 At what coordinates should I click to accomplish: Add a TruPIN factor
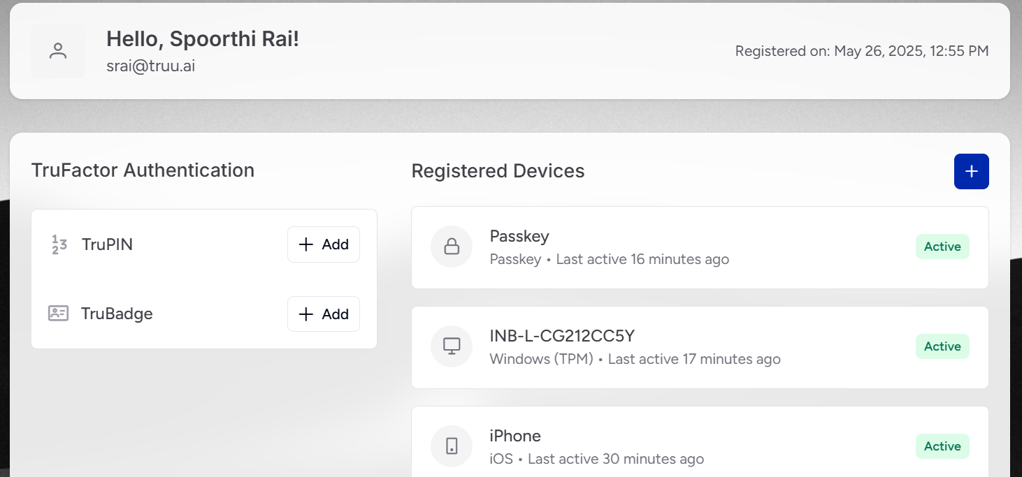tap(324, 244)
